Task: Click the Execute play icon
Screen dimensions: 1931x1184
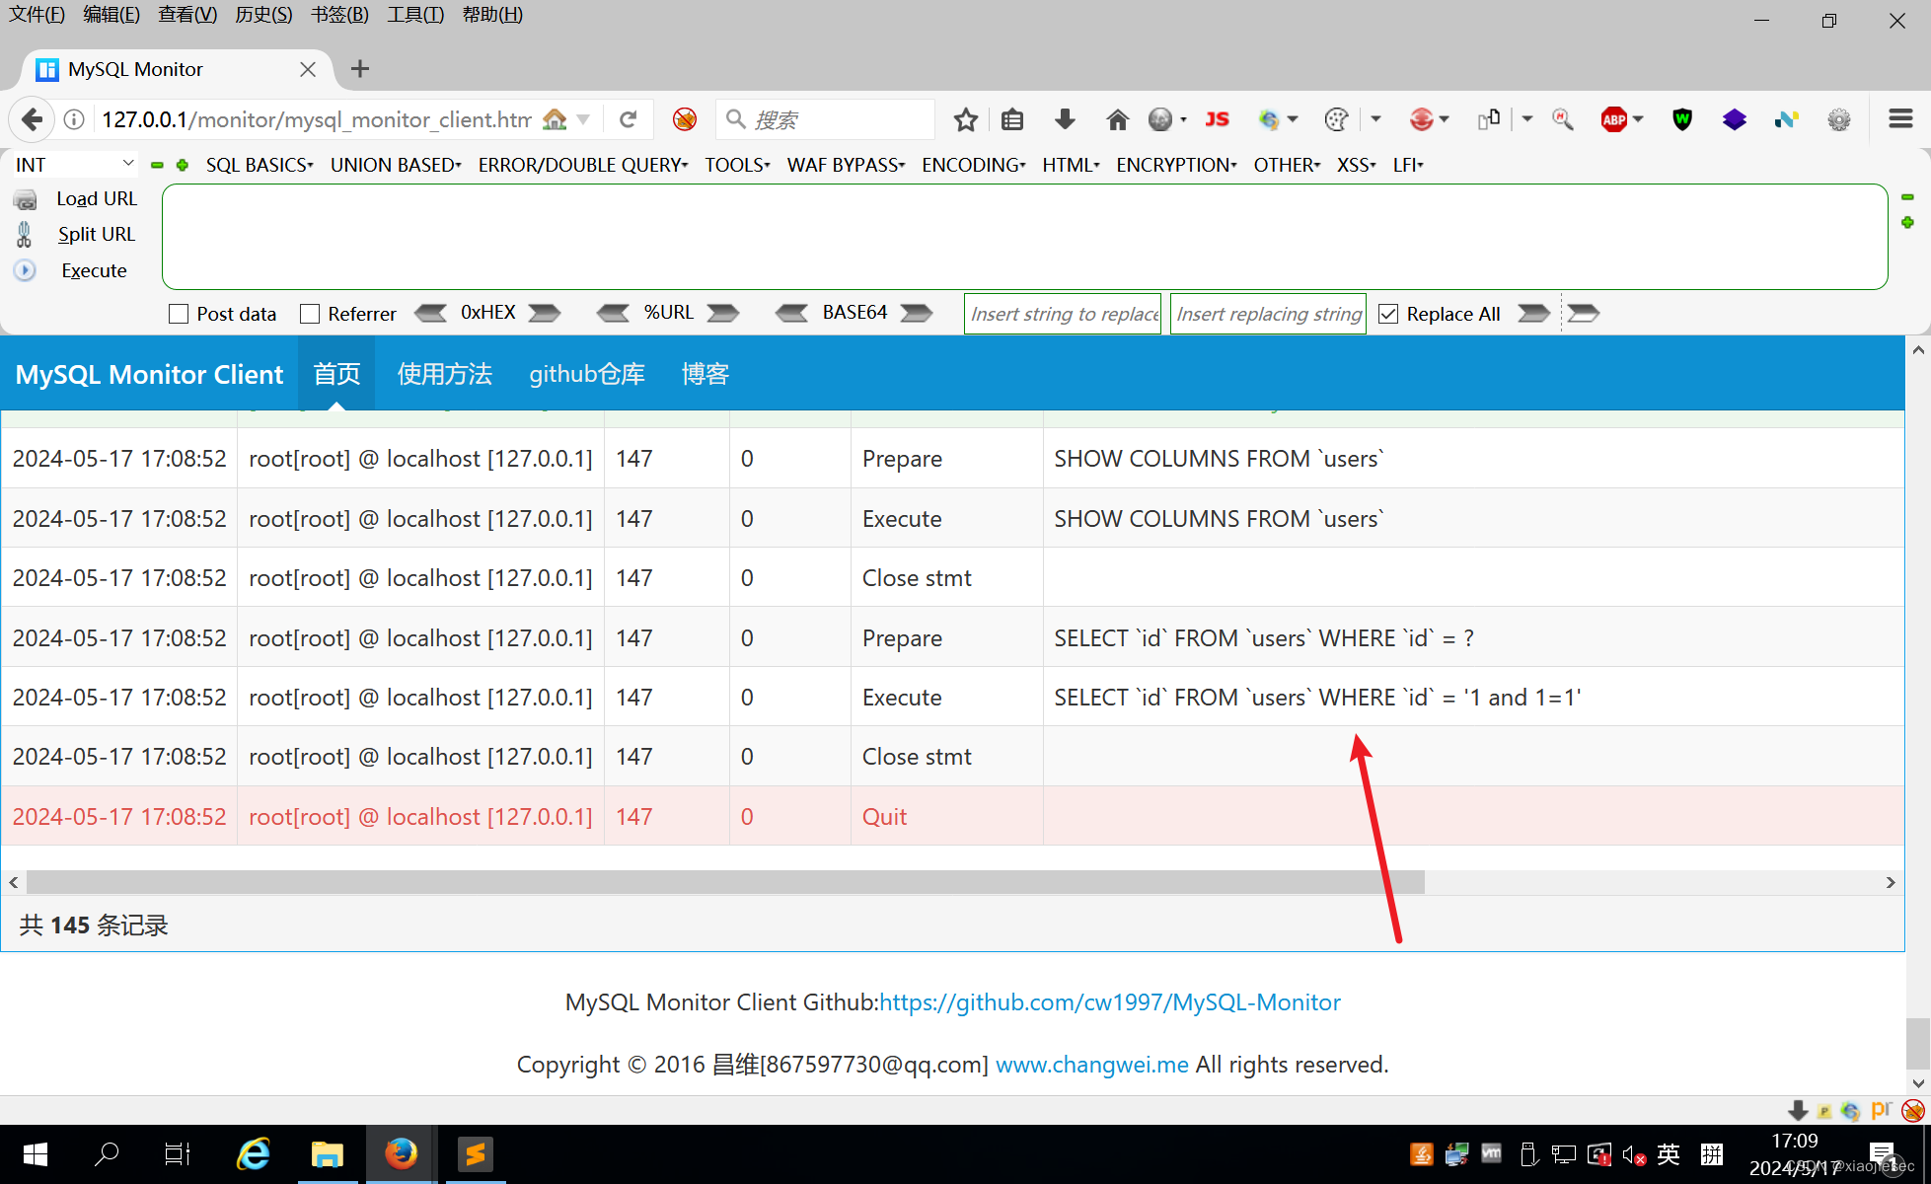Action: click(x=24, y=270)
